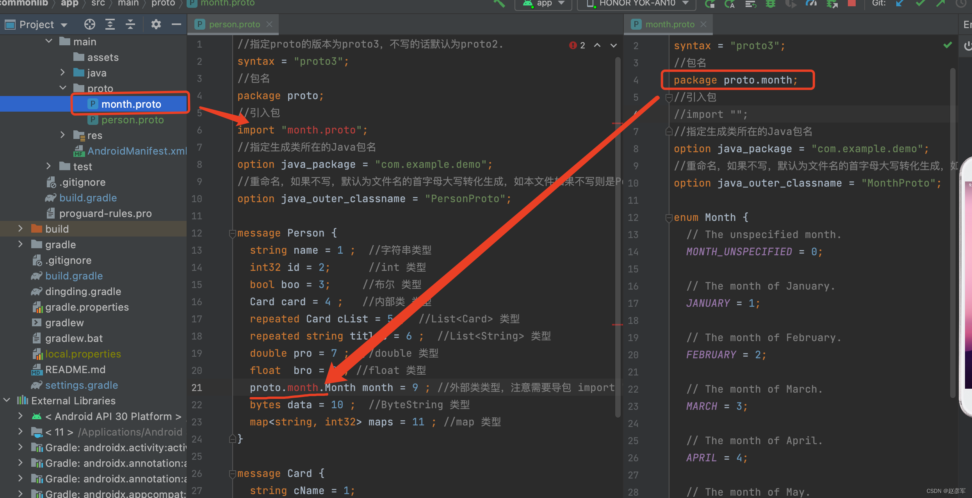Close the month.proto editor tab

[x=703, y=25]
